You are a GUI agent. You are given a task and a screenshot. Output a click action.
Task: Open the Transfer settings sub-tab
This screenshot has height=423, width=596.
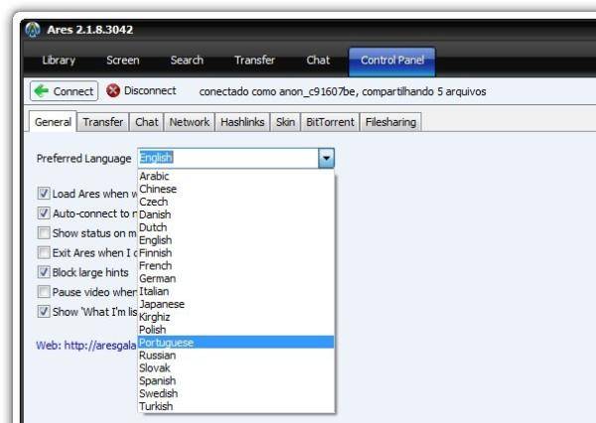[x=103, y=122]
